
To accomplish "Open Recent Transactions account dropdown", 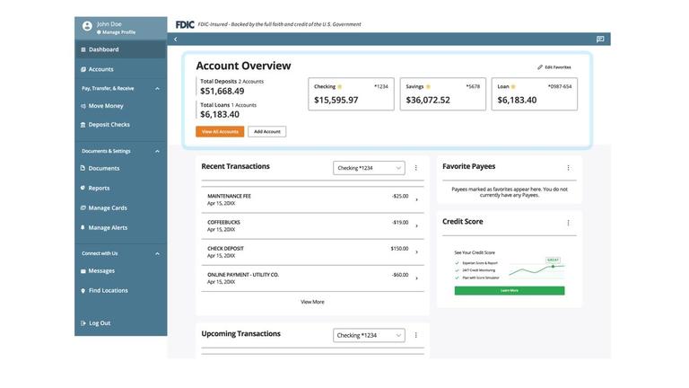I will 369,168.
